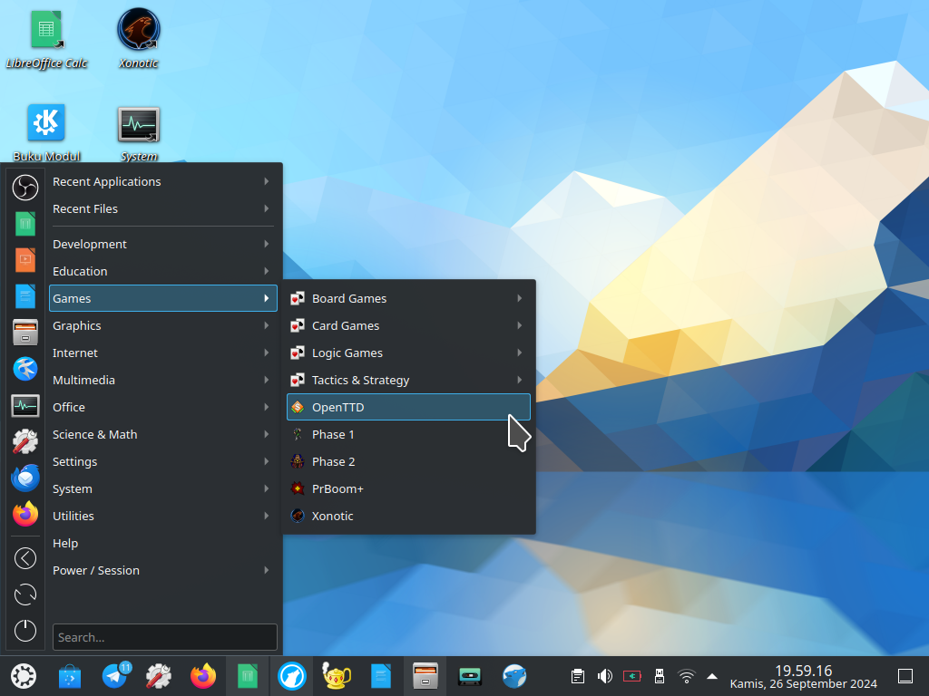Open Telegram on taskbar
The height and width of the screenshot is (696, 929).
(115, 676)
